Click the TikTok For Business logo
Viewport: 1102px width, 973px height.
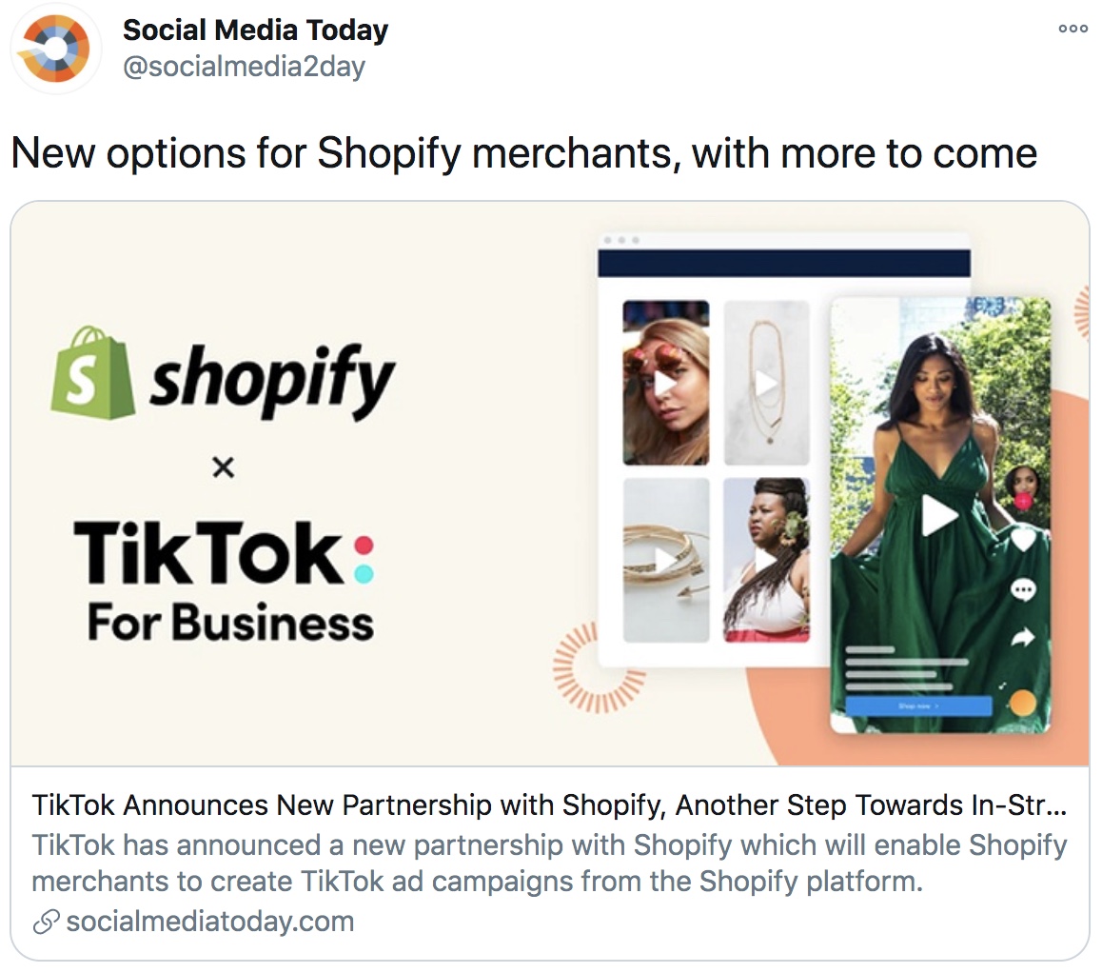coord(225,580)
